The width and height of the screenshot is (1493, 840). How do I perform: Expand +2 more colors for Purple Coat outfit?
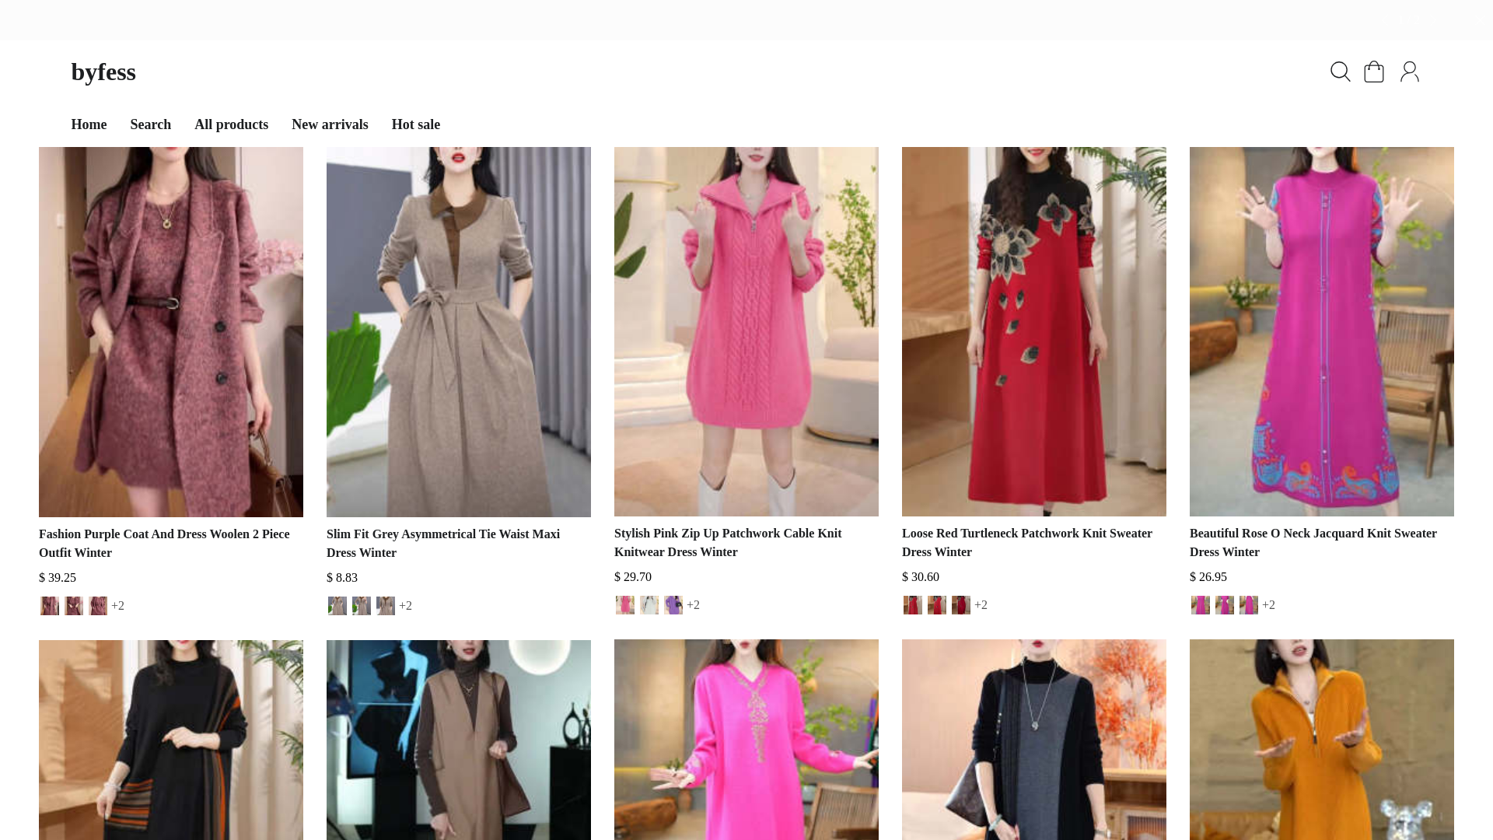click(117, 606)
